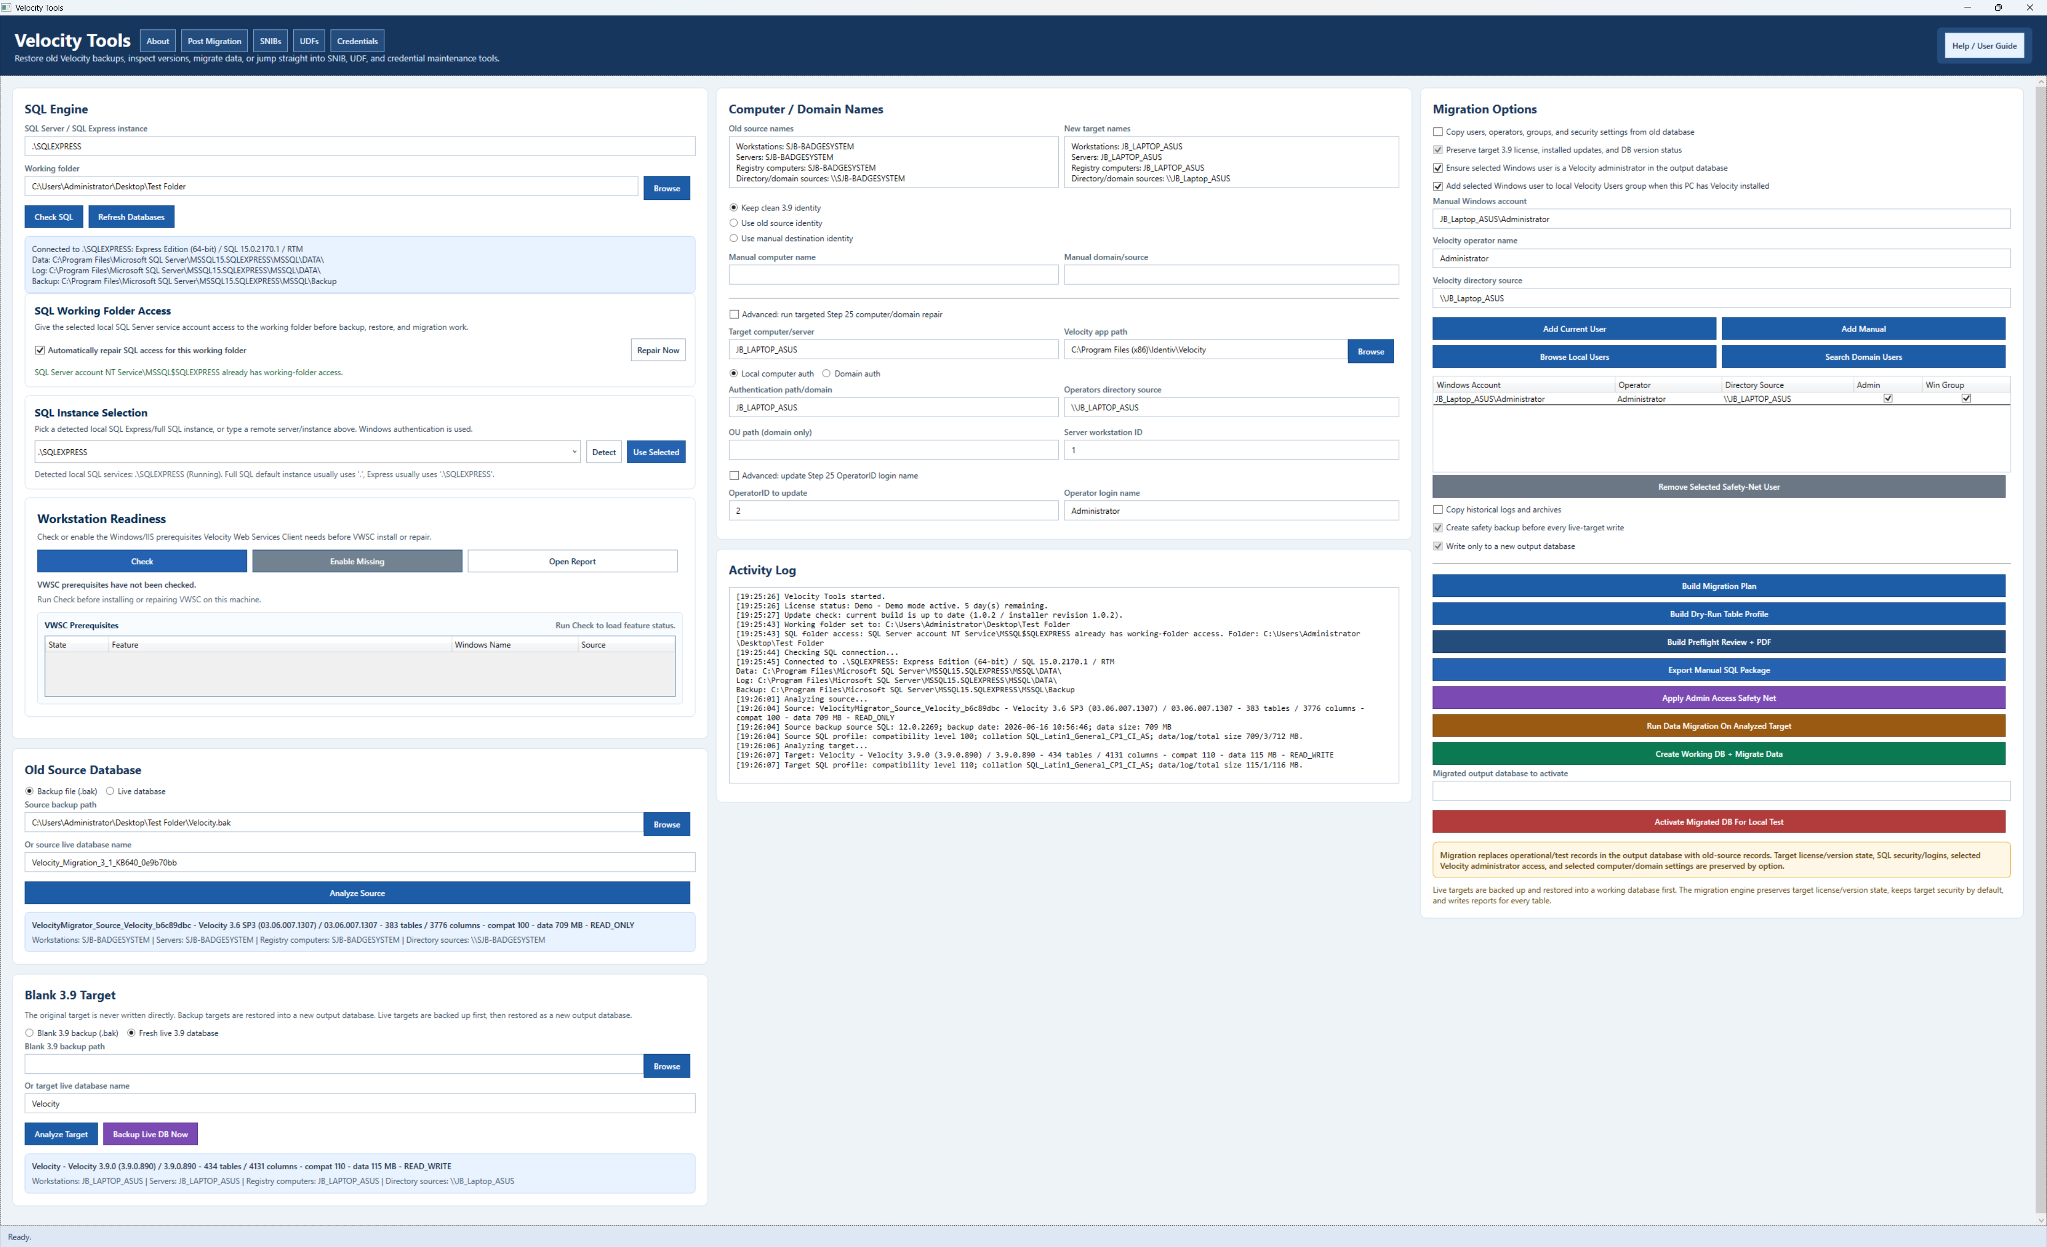Click Search Domain Users
This screenshot has height=1247, width=2047.
coord(1864,357)
